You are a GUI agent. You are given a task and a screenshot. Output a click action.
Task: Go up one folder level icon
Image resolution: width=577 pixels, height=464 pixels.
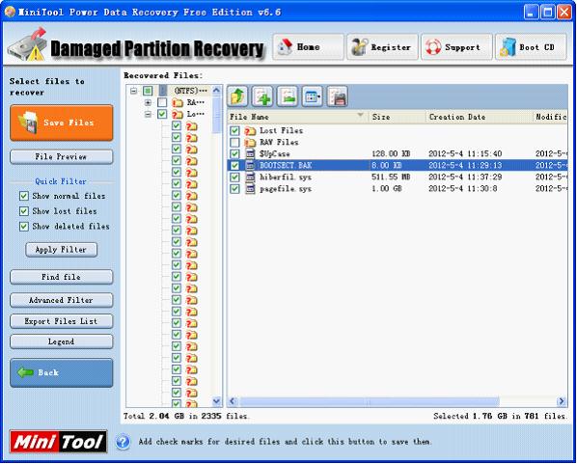(237, 96)
